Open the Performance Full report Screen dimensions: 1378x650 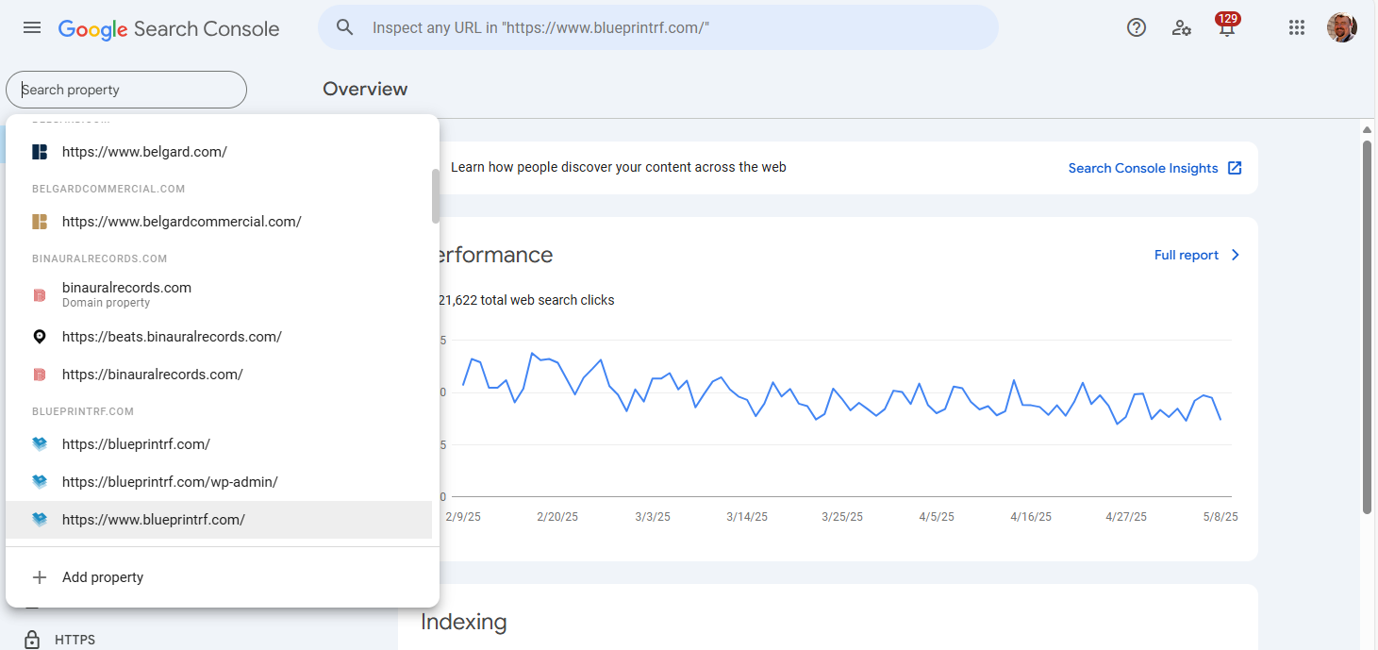pos(1186,256)
